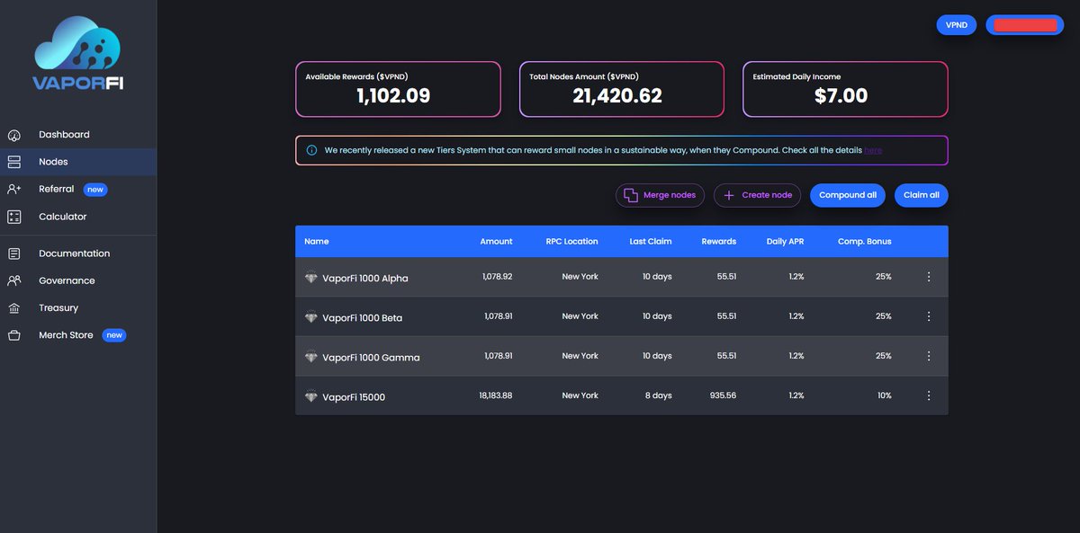Click the Available Rewards value 1,102.09
This screenshot has width=1080, height=533.
click(393, 96)
